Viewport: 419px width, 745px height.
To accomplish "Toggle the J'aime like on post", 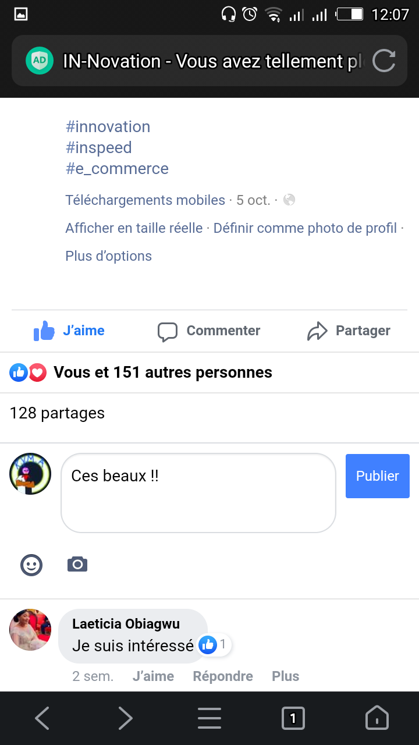I will pyautogui.click(x=69, y=331).
